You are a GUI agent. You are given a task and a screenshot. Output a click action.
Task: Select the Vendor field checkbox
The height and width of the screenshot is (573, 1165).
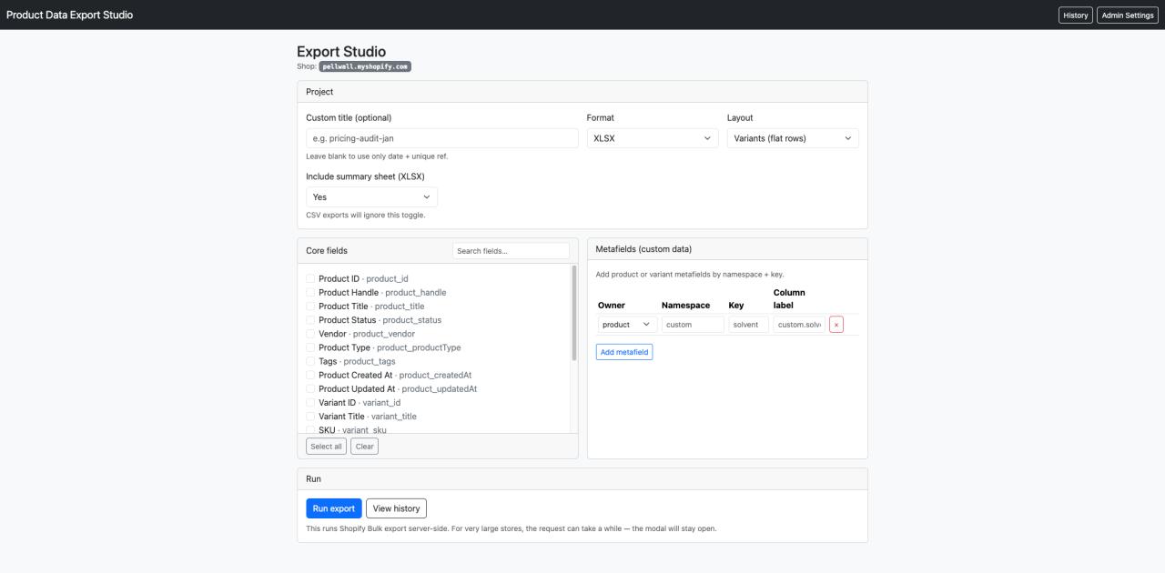[x=310, y=334]
